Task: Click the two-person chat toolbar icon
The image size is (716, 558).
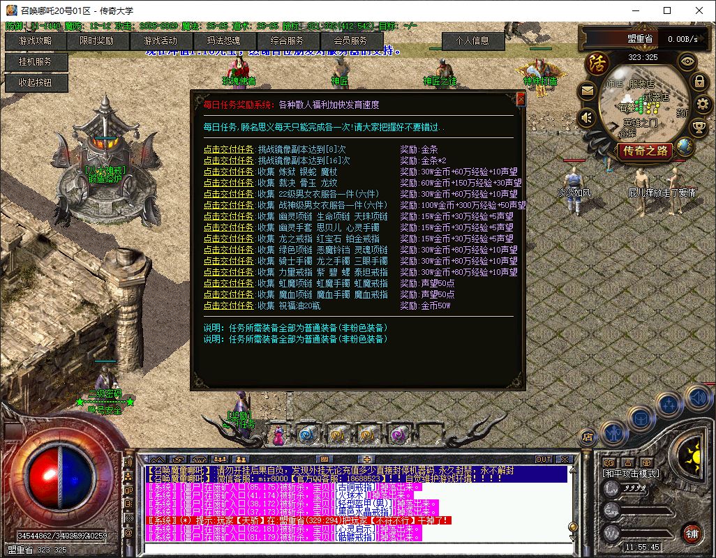Action: point(241,460)
